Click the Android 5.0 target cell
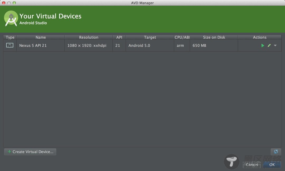 point(150,46)
